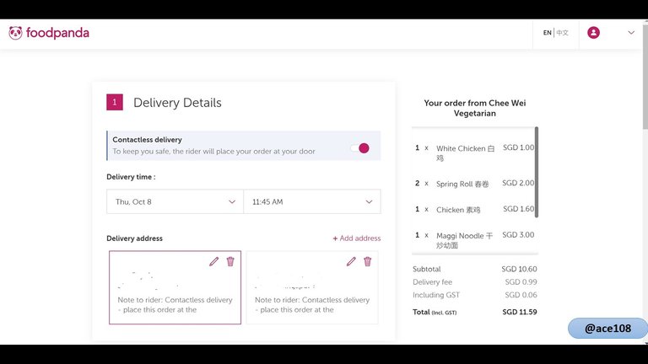
Task: Expand the account menu chevron
Action: pyautogui.click(x=631, y=33)
